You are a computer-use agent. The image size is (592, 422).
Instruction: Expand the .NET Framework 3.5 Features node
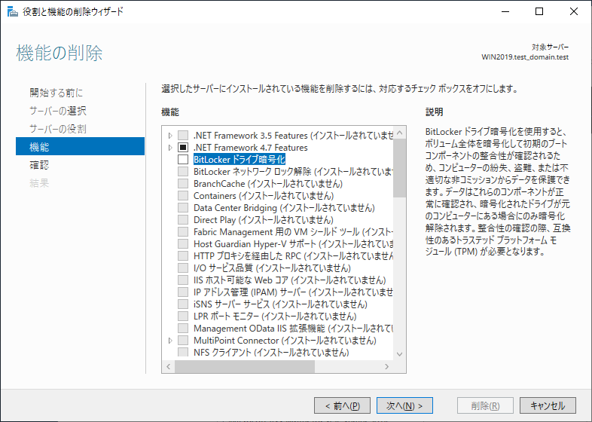pos(170,135)
